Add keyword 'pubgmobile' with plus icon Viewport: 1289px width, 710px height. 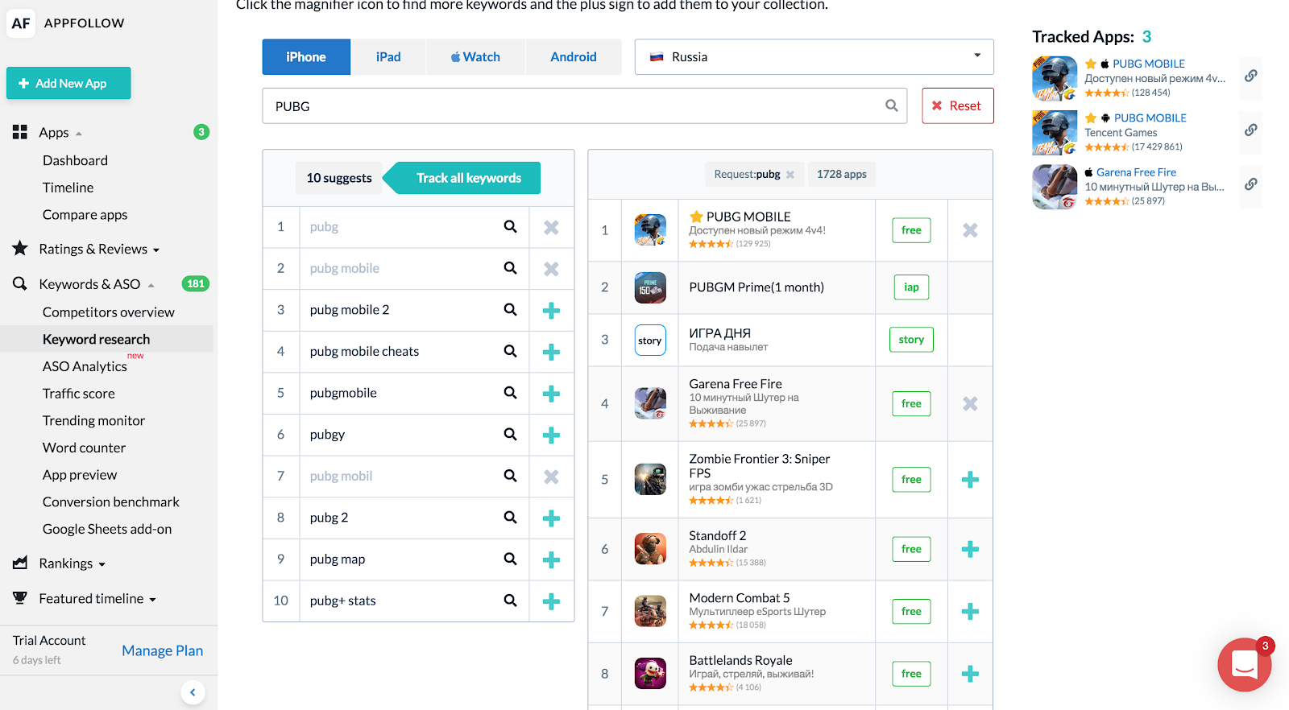click(x=551, y=394)
